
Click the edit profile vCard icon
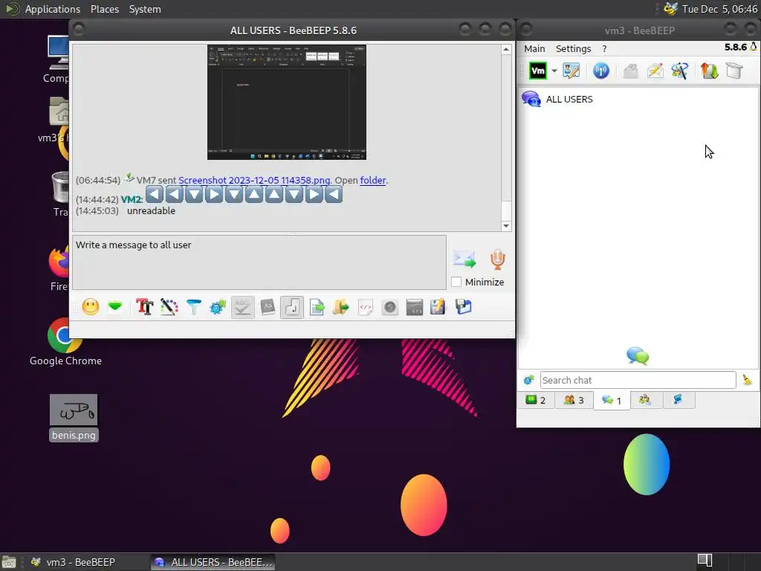pos(571,71)
